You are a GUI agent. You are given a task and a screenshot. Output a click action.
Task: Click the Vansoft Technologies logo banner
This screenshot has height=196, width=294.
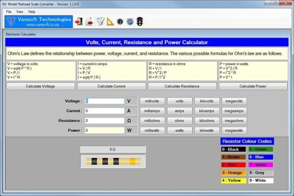click(39, 22)
